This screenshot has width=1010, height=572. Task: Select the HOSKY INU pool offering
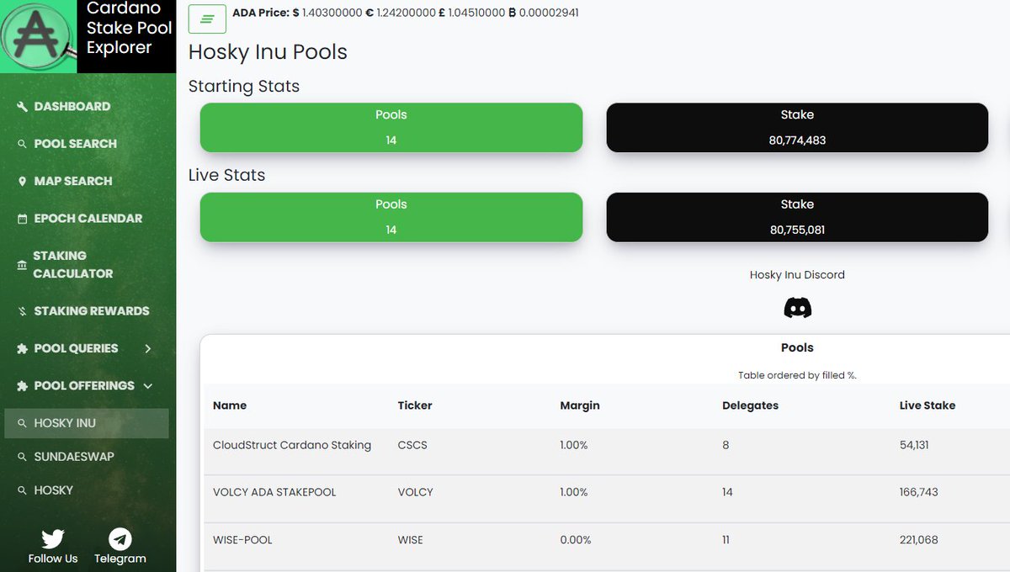[x=87, y=423]
